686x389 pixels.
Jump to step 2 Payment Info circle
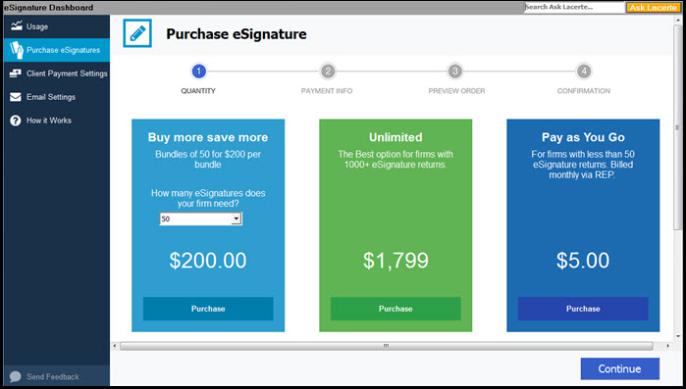[x=327, y=71]
